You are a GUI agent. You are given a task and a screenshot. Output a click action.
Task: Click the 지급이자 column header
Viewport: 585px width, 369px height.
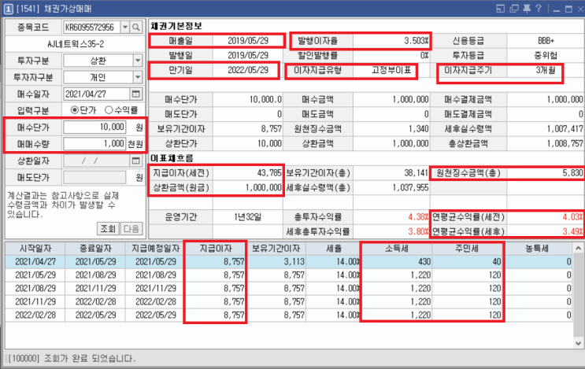pos(216,249)
